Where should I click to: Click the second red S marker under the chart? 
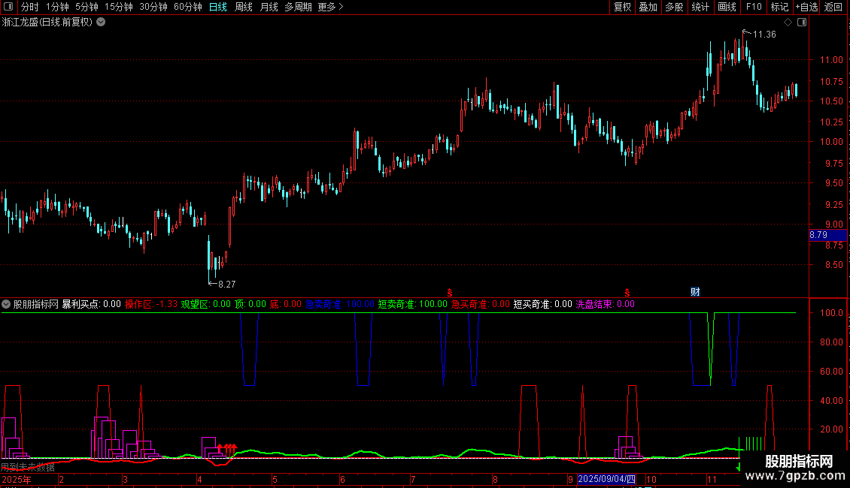click(x=627, y=293)
